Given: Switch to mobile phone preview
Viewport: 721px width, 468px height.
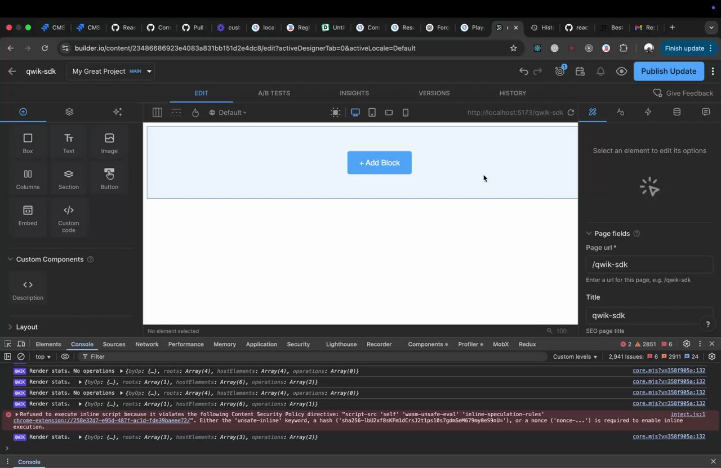Looking at the screenshot, I should pyautogui.click(x=406, y=113).
